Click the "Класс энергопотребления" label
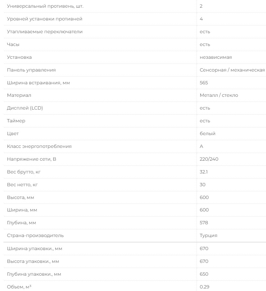Image resolution: width=266 pixels, height=291 pixels. point(39,146)
